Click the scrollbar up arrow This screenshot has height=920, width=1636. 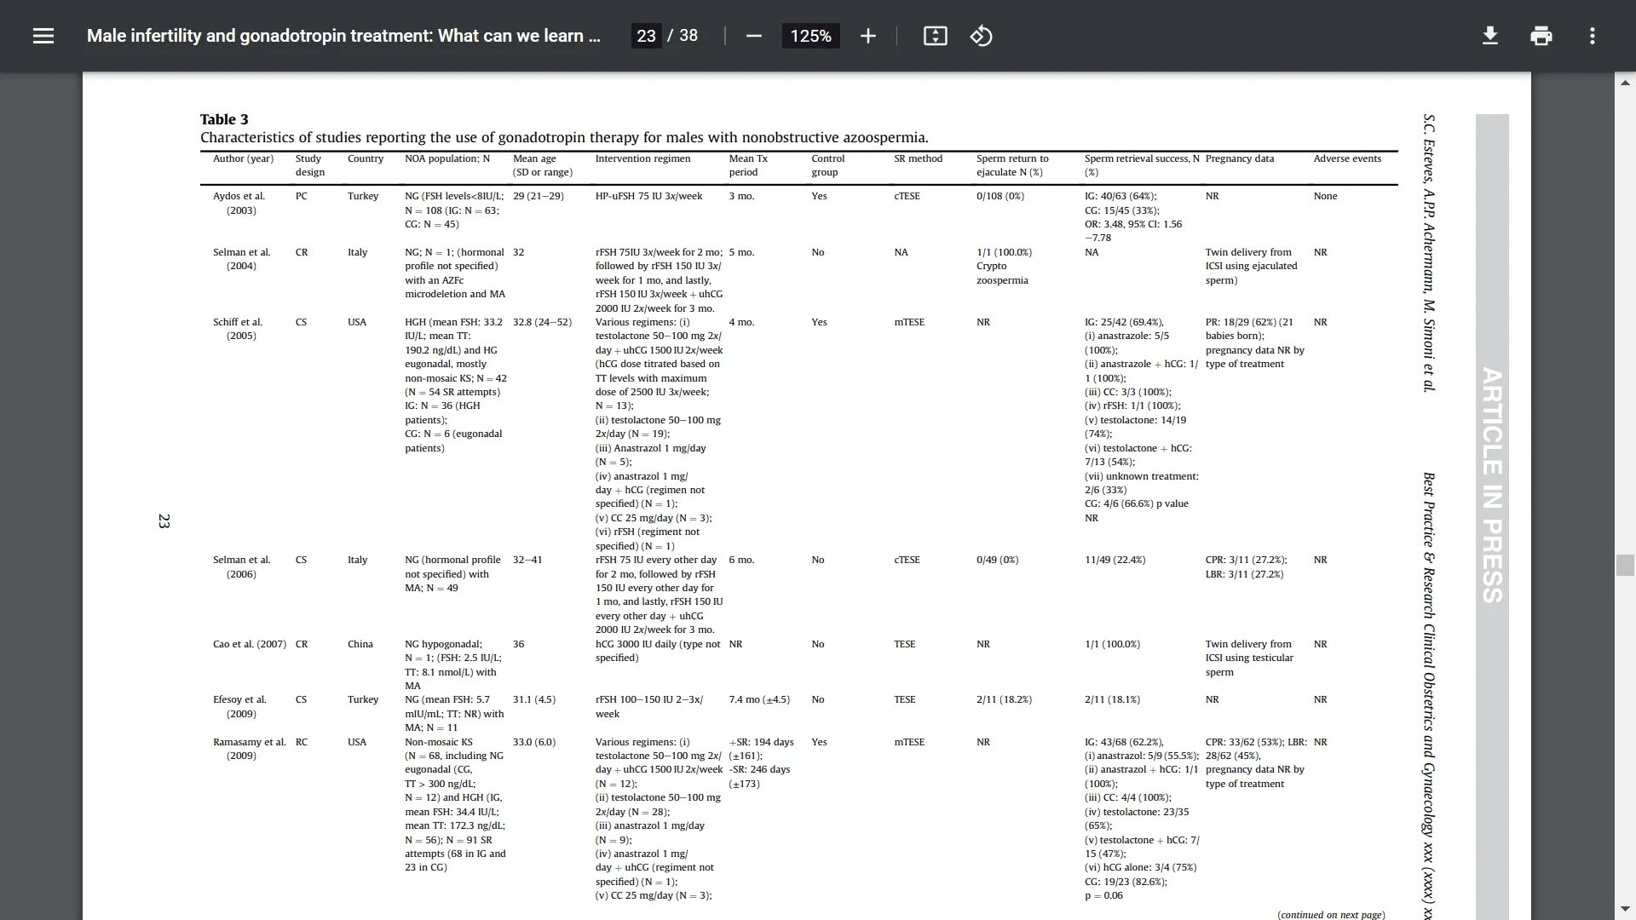click(x=1625, y=83)
